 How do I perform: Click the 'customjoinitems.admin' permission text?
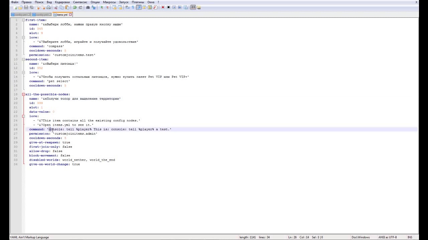75,134
